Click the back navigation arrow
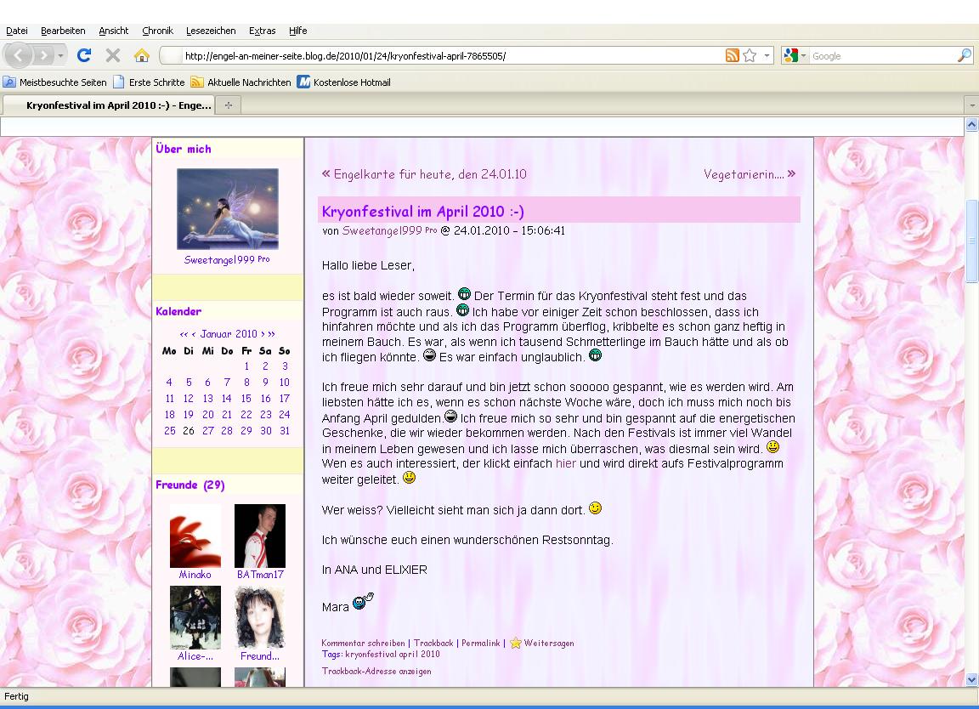Screen dimensions: 979x709 (19, 56)
